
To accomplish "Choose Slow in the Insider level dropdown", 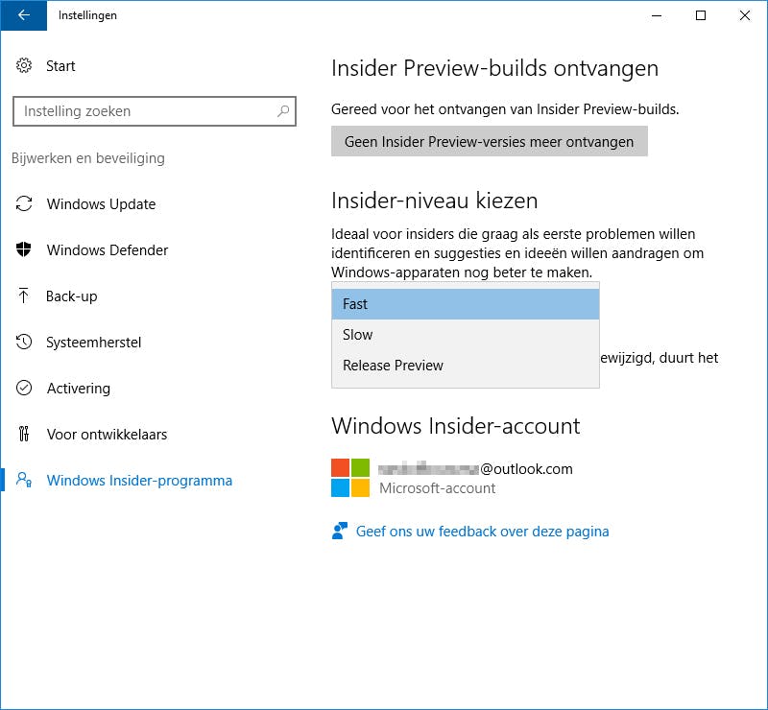I will point(466,335).
